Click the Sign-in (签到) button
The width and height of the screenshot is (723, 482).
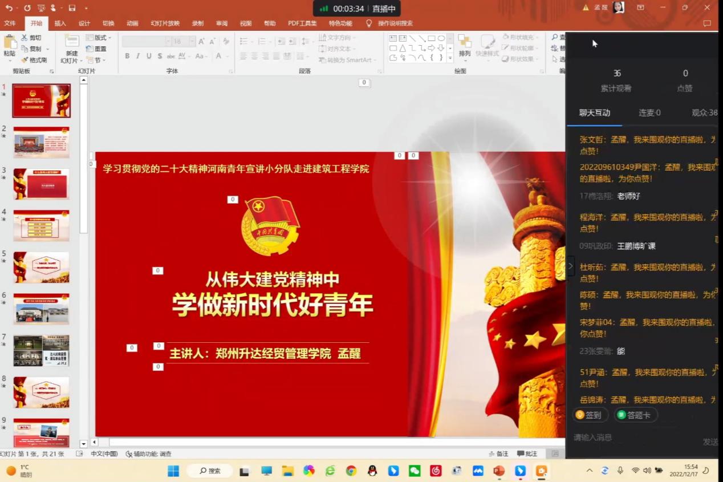pyautogui.click(x=590, y=415)
